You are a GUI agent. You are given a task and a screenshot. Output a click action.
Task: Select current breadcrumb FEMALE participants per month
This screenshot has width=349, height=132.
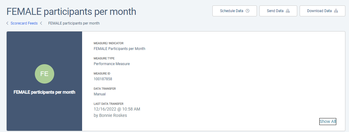point(74,23)
